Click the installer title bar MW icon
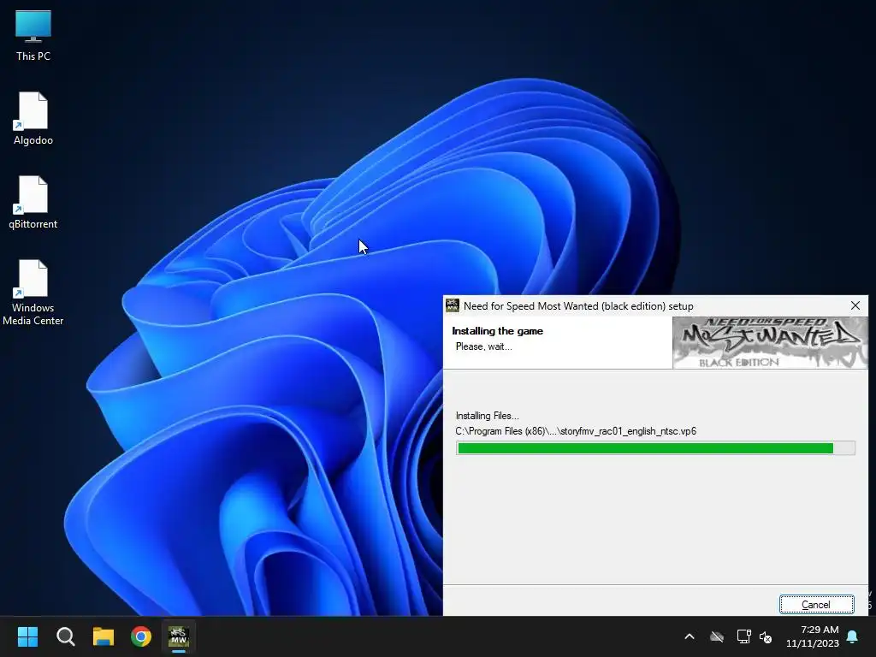Viewport: 876px width, 657px height. pyautogui.click(x=453, y=305)
